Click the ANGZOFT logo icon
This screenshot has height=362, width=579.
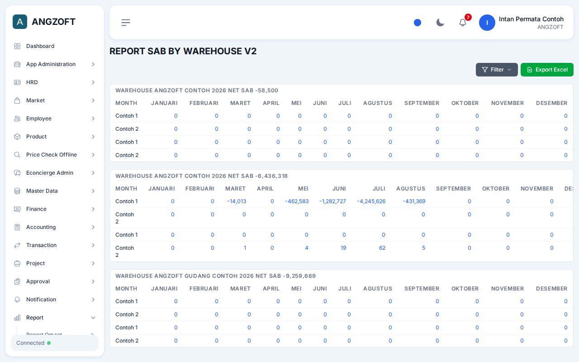coord(20,22)
